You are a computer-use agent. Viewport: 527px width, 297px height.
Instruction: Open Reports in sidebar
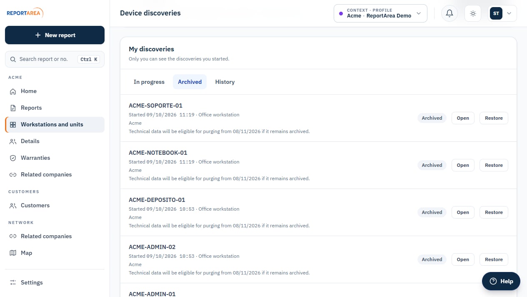[55, 108]
